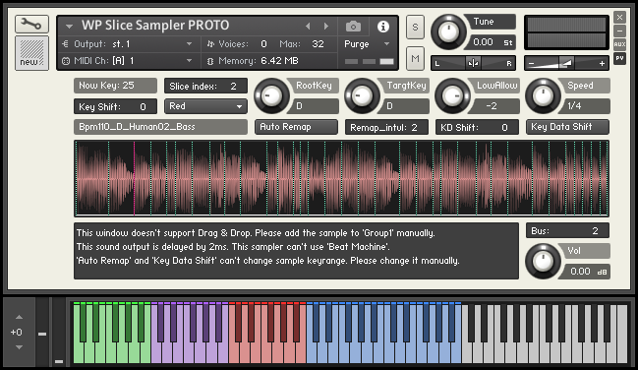Go to next instrument preset arrow
Viewport: 638px width, 370px height.
coord(326,27)
